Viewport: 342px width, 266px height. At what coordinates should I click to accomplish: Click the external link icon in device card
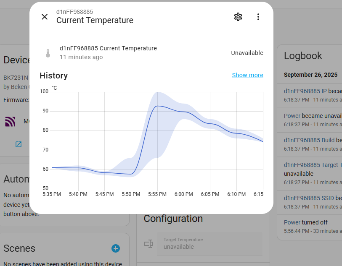coord(19,144)
